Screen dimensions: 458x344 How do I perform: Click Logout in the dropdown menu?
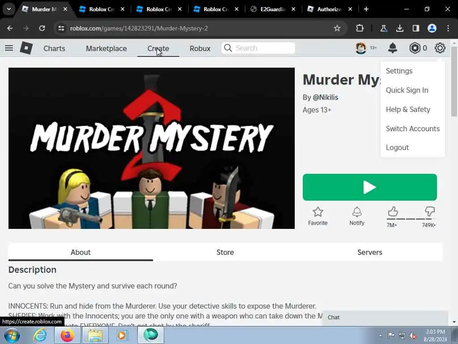pyautogui.click(x=397, y=147)
